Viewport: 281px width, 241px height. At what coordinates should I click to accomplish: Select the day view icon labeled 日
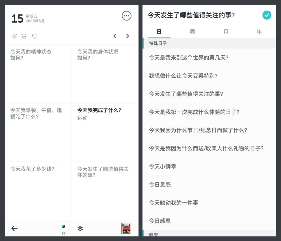tap(63, 228)
